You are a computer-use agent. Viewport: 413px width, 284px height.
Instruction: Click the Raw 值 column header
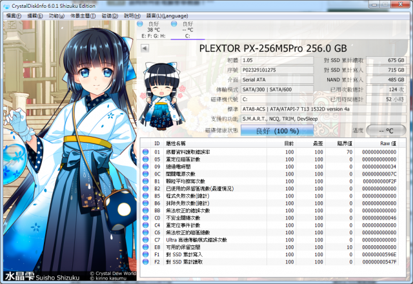pyautogui.click(x=376, y=143)
